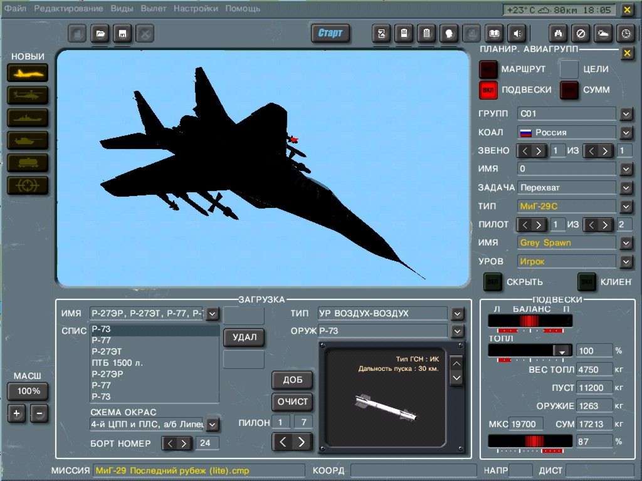Screen dimensions: 642x481
Task: Click the fuel percentage field showing 100
Action: pyautogui.click(x=594, y=351)
